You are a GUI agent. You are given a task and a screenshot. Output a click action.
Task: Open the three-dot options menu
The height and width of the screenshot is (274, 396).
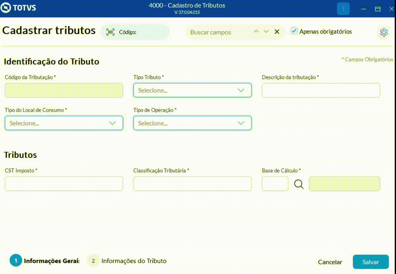[x=343, y=9]
